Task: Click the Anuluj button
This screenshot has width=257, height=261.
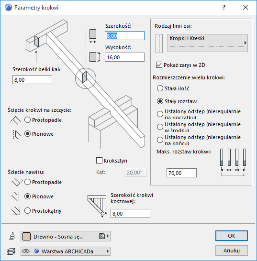Action: point(232,250)
